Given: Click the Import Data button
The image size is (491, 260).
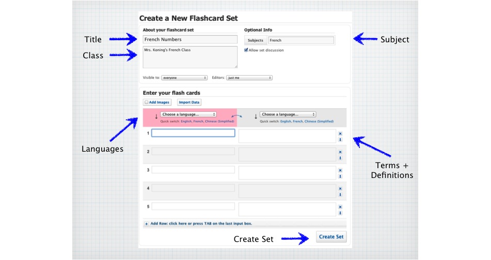Looking at the screenshot, I should (189, 102).
